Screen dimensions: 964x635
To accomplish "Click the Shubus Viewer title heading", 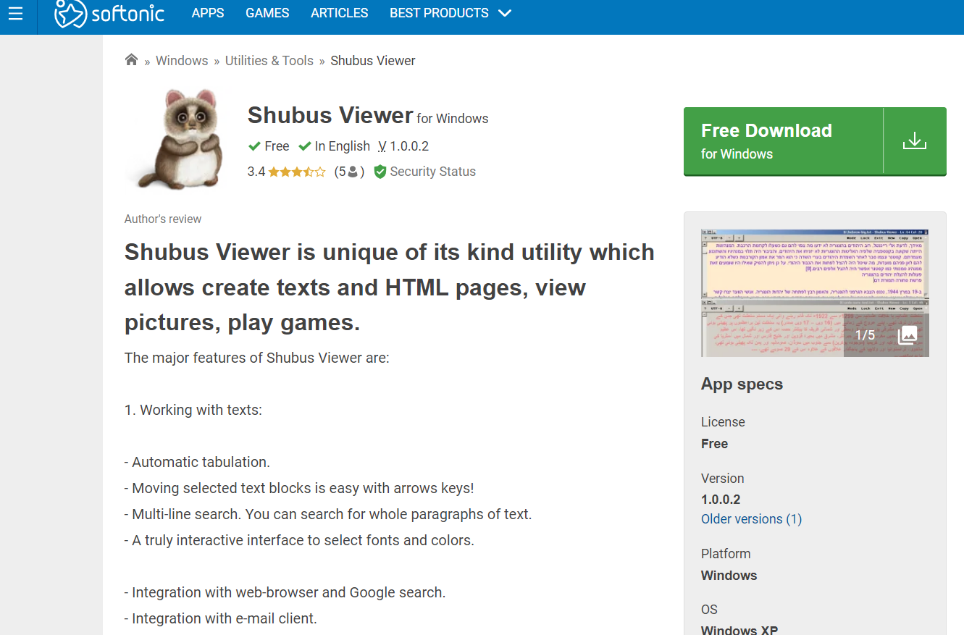I will (330, 115).
